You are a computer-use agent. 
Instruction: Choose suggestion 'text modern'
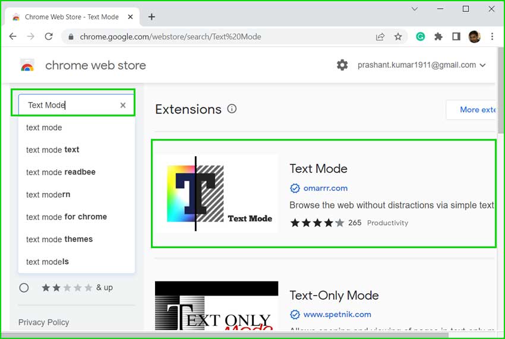tap(77, 195)
